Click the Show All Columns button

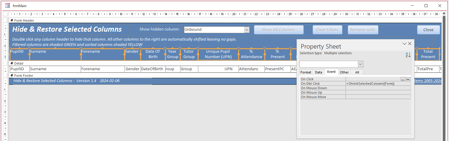(279, 30)
